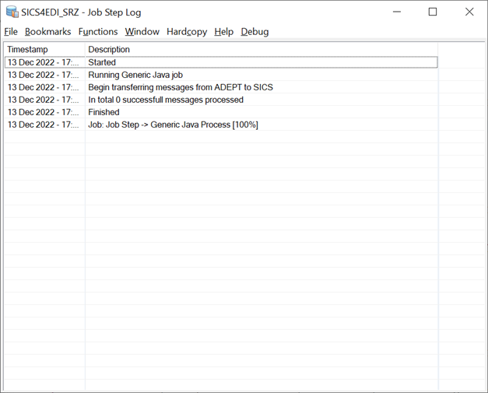This screenshot has height=393, width=488.
Task: Open the Functions menu
Action: coord(98,32)
